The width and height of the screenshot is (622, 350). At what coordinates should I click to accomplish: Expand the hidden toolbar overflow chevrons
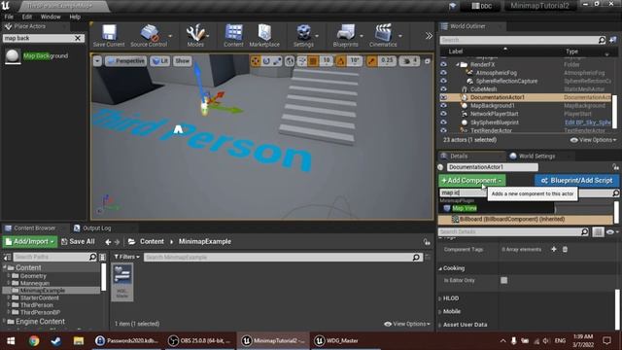(429, 36)
